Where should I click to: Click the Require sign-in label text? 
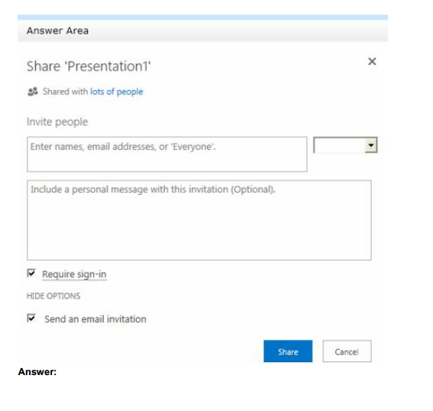tap(74, 274)
